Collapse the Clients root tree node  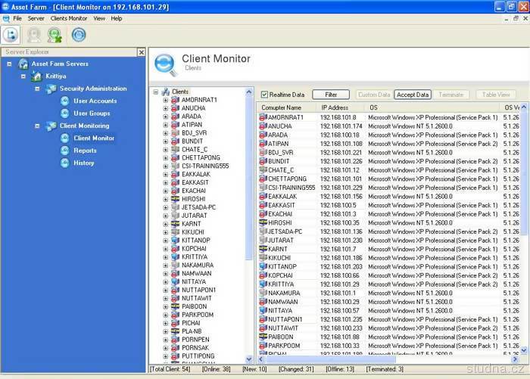click(x=155, y=92)
